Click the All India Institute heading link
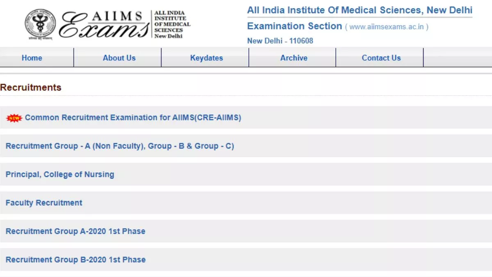The height and width of the screenshot is (277, 492). 360,10
